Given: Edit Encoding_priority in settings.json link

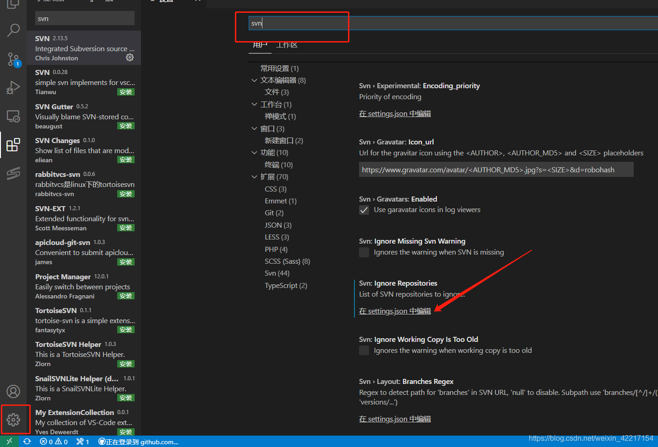Looking at the screenshot, I should [395, 114].
